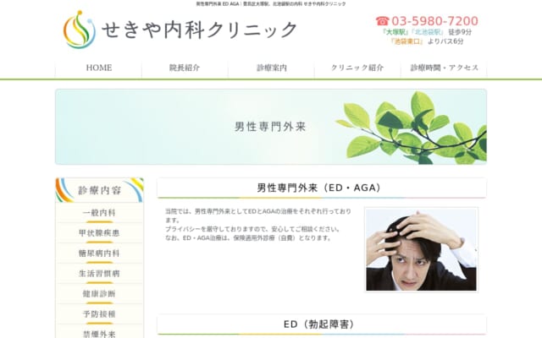Select 一般内科 in the sidebar
The width and height of the screenshot is (542, 338).
(99, 213)
